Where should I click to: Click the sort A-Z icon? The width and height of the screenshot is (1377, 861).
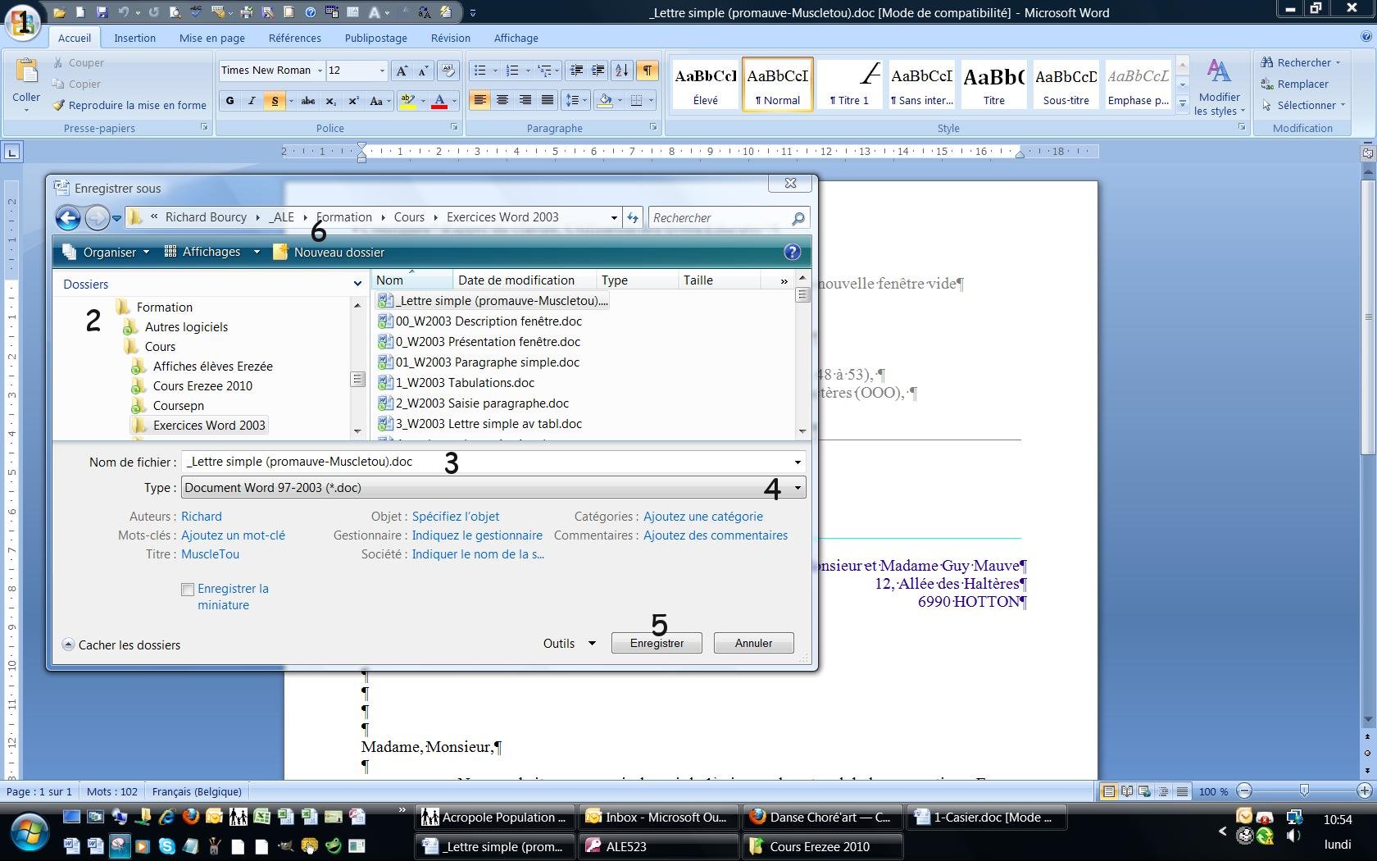[622, 71]
